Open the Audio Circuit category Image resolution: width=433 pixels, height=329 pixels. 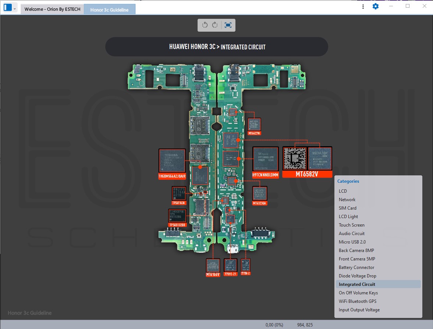point(351,234)
